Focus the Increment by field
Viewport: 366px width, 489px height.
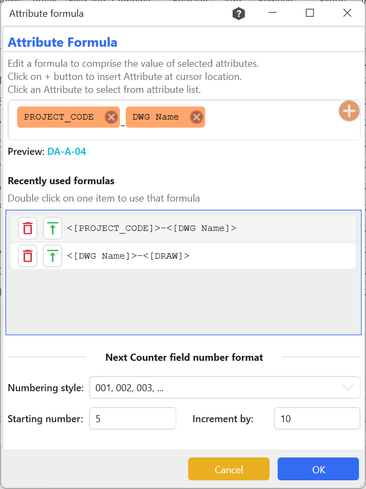pos(317,419)
